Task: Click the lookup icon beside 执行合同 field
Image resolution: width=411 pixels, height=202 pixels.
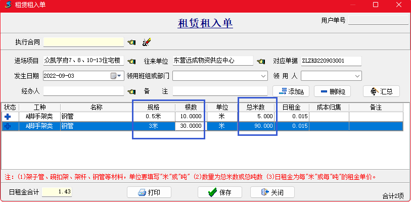Action: (132, 42)
